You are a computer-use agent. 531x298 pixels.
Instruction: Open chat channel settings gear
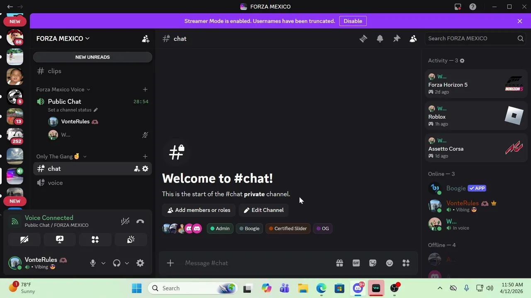145,168
